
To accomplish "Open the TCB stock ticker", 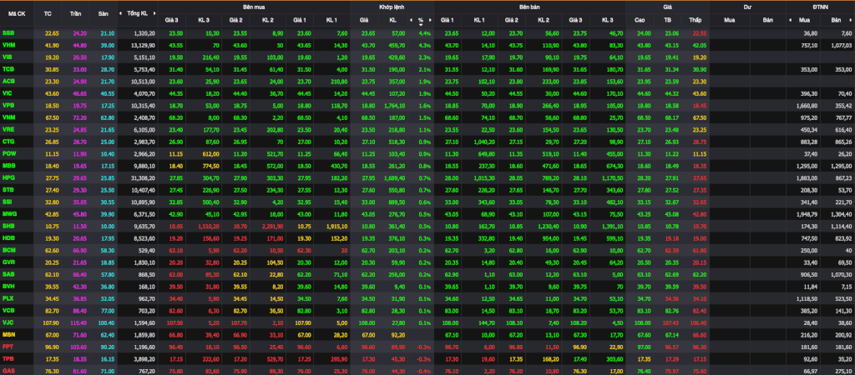I will point(8,69).
